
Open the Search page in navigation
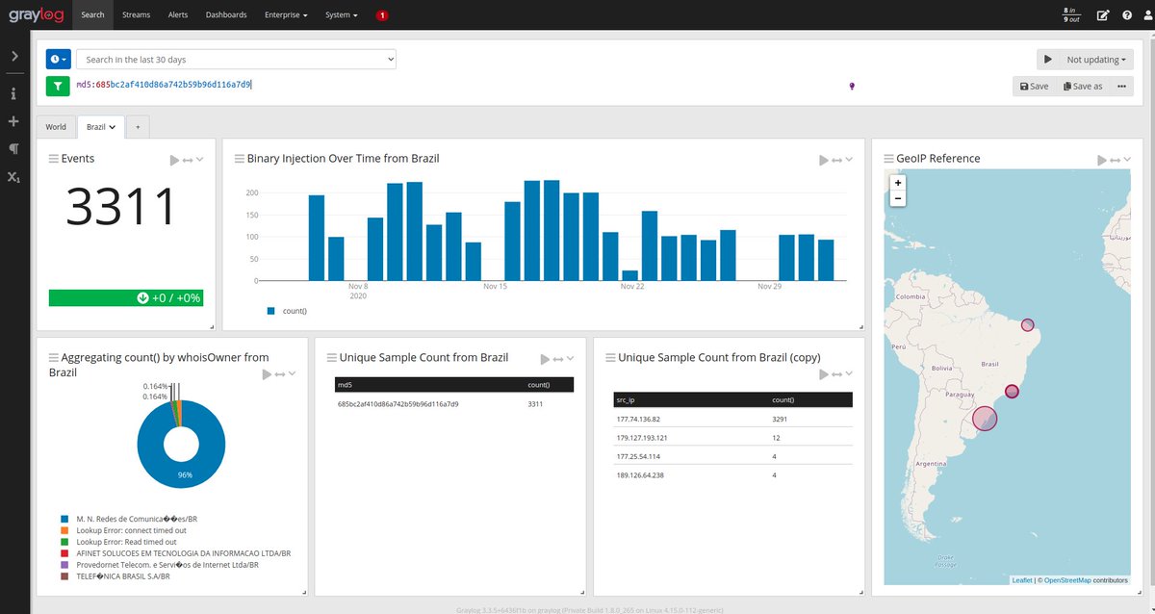tap(93, 15)
